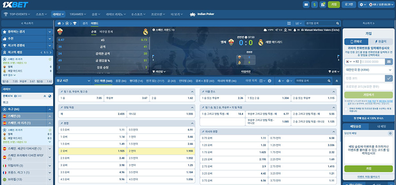Collapse the Double Chance market
Viewport: 396px width, 185px height.
[x=334, y=92]
